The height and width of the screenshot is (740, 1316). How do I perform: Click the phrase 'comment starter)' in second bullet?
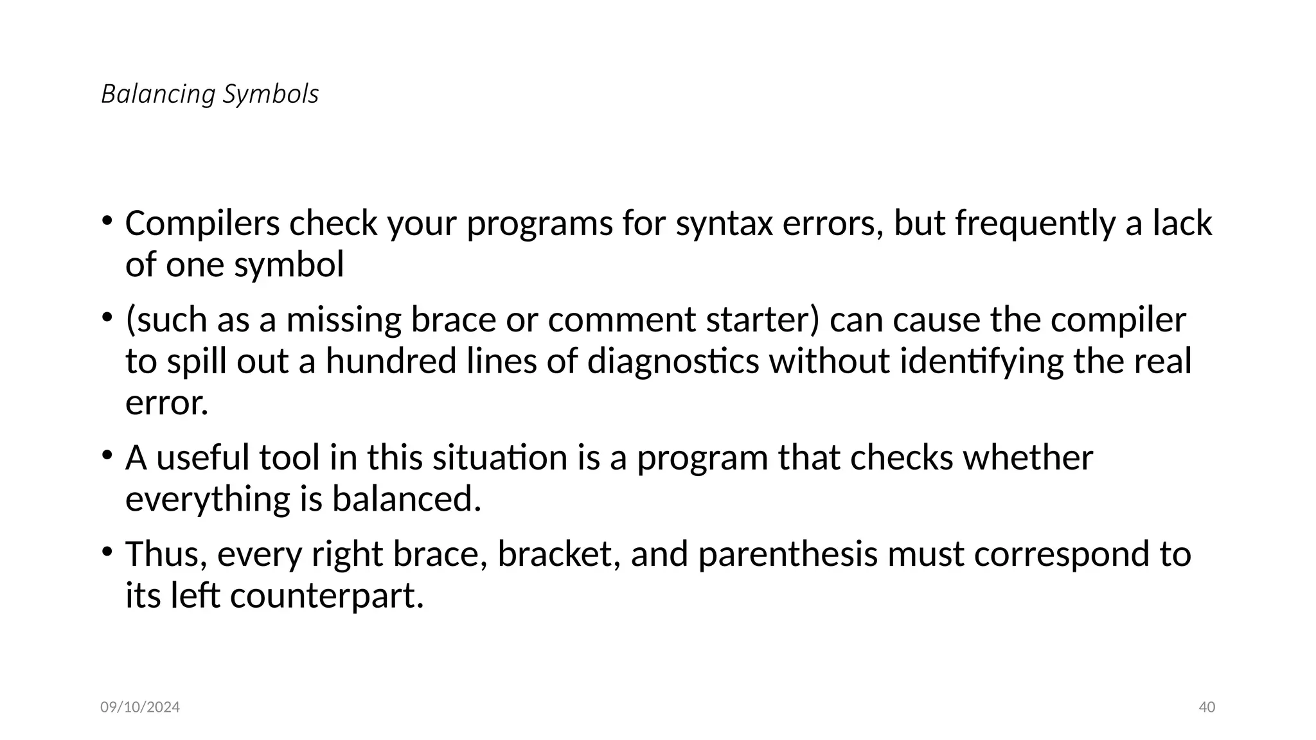[x=684, y=320]
